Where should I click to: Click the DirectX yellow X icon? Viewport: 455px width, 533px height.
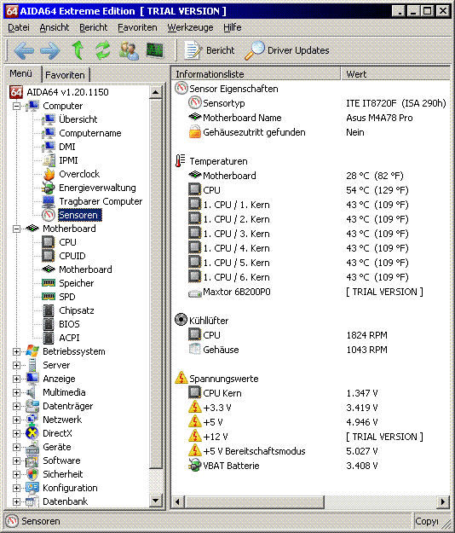[32, 433]
